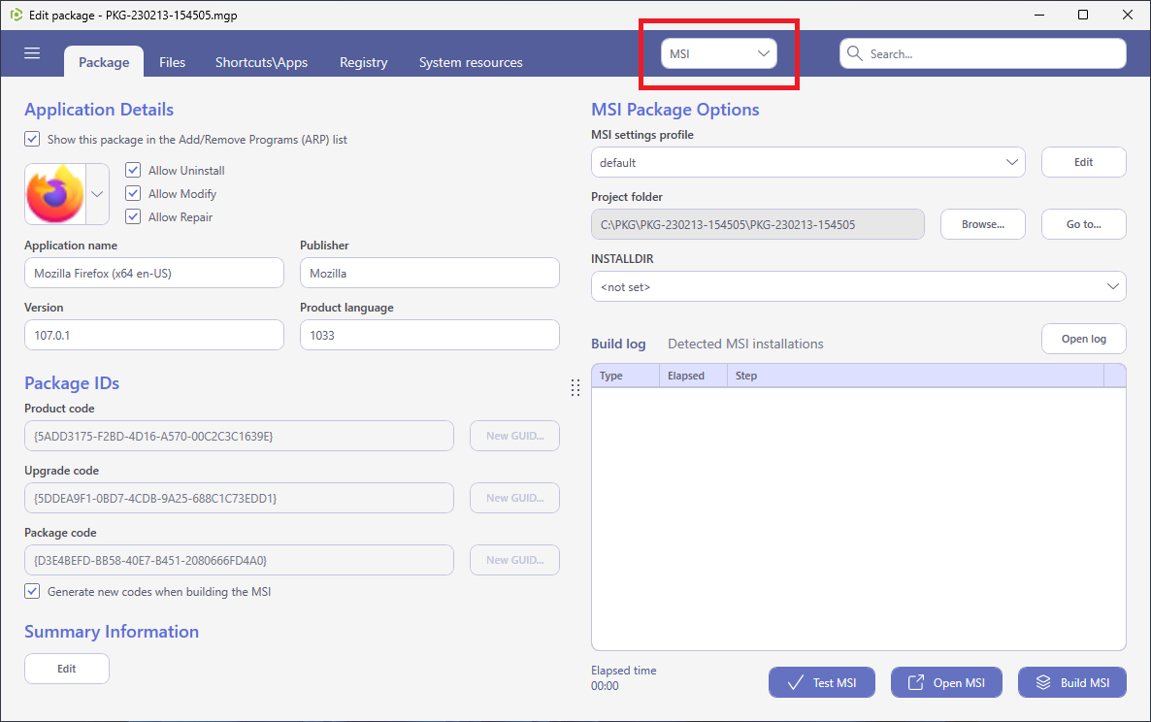Screen dimensions: 1151x722
Task: Click the search magnifier icon
Action: tap(854, 53)
